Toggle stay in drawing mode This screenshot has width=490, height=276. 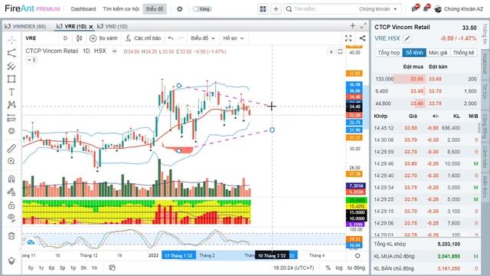click(11, 192)
